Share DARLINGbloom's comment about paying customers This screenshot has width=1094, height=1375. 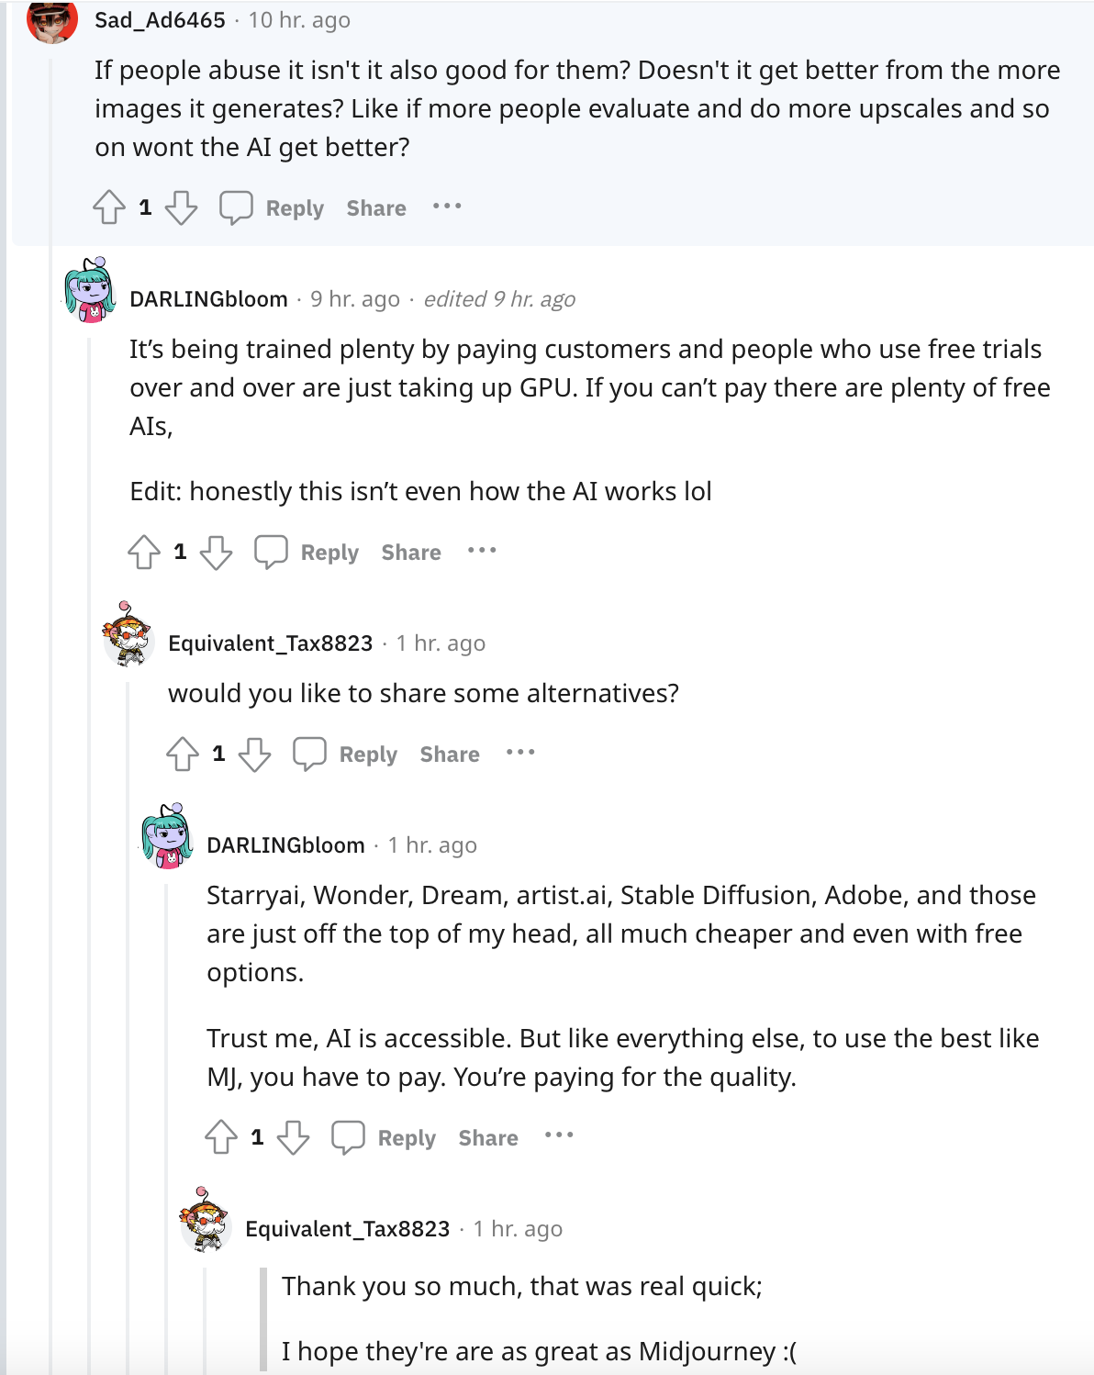[x=411, y=553]
